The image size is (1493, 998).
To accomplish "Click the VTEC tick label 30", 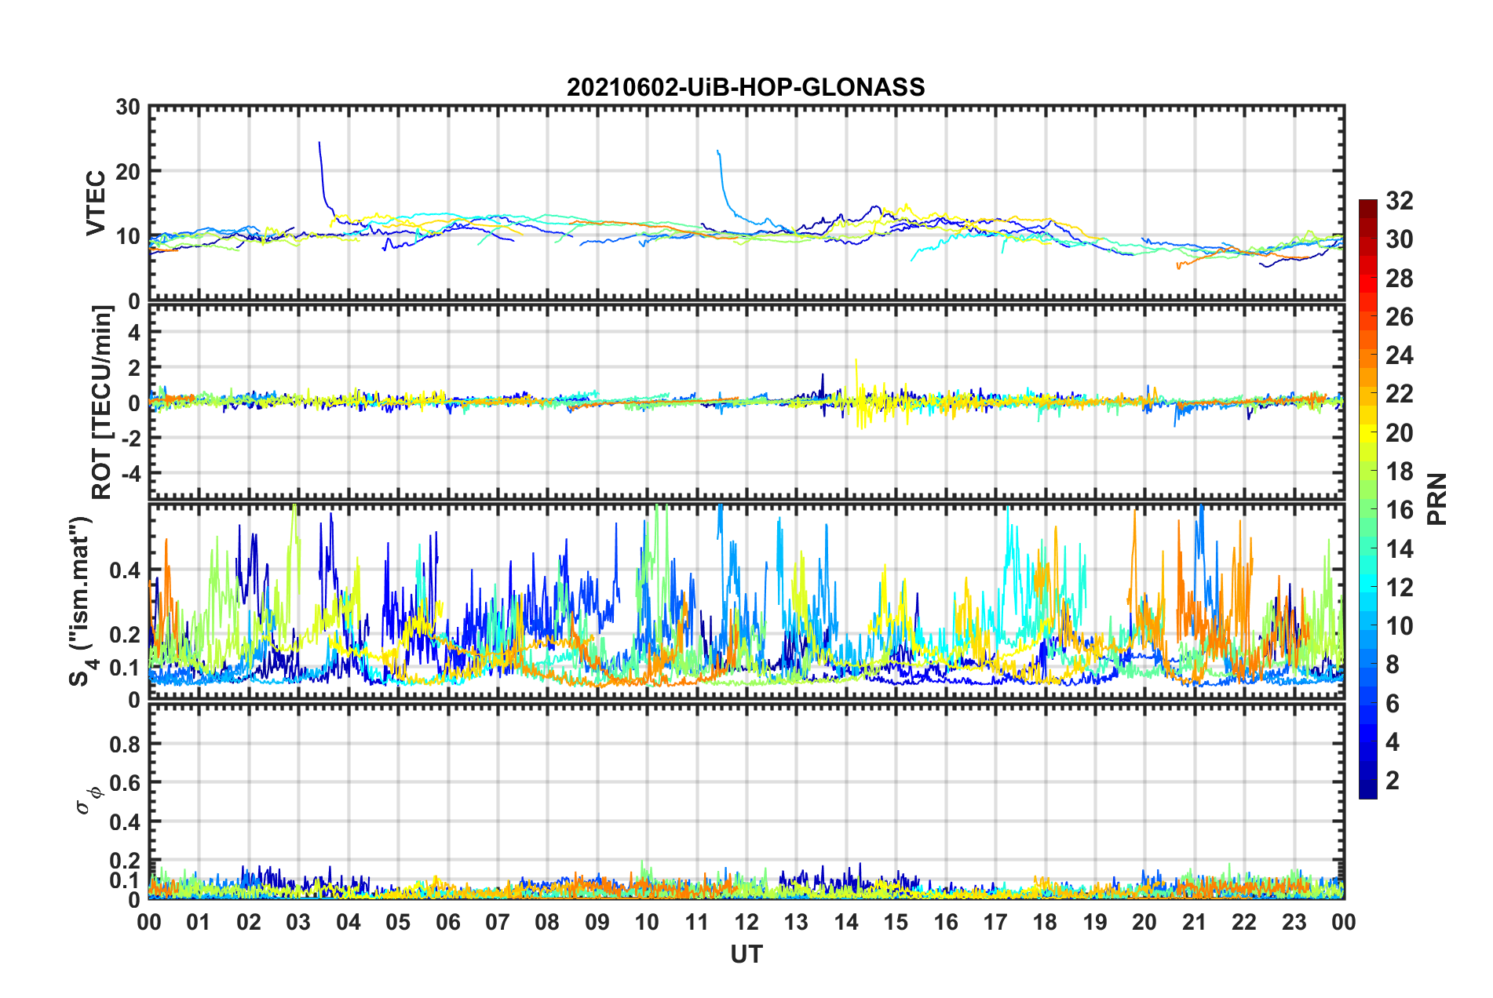I will click(128, 107).
